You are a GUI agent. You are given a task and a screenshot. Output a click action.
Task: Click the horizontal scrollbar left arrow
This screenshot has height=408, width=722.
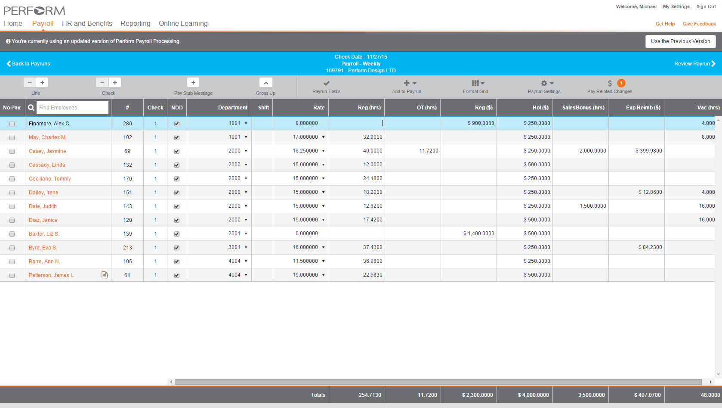pyautogui.click(x=171, y=382)
